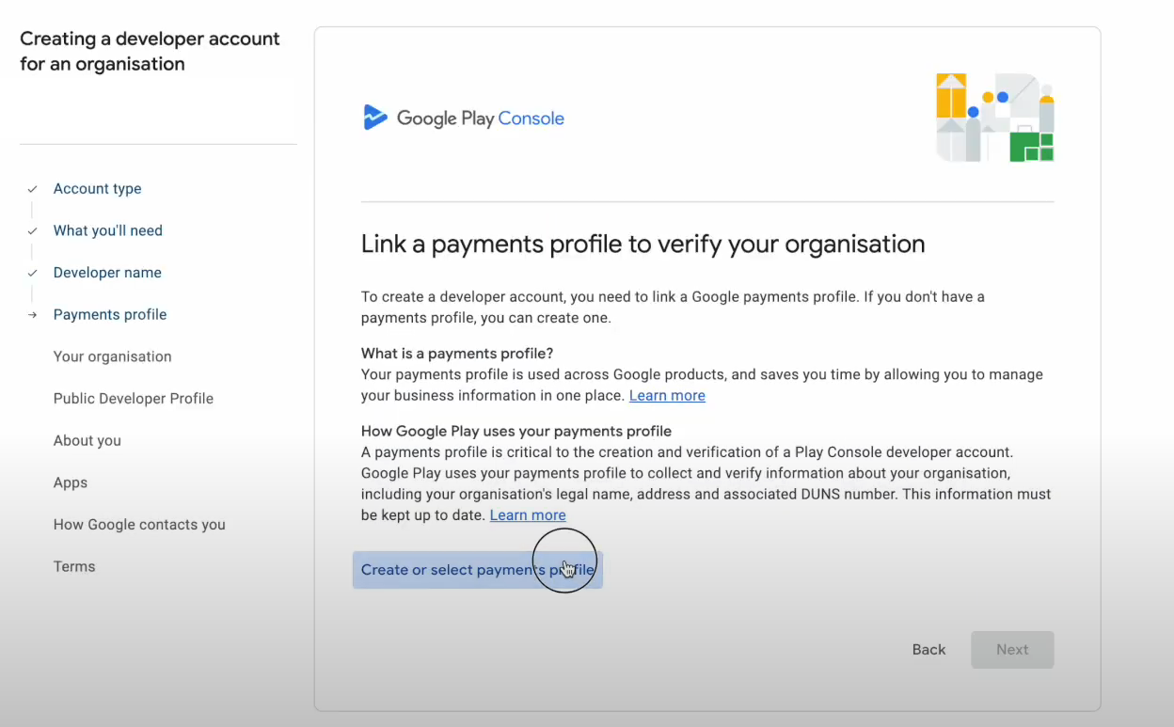
Task: Go to the Developer name step
Action: tap(107, 273)
